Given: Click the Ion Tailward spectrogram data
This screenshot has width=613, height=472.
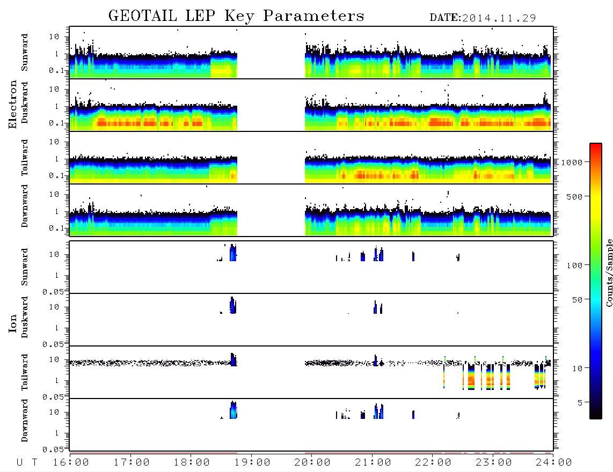Looking at the screenshot, I should click(311, 372).
